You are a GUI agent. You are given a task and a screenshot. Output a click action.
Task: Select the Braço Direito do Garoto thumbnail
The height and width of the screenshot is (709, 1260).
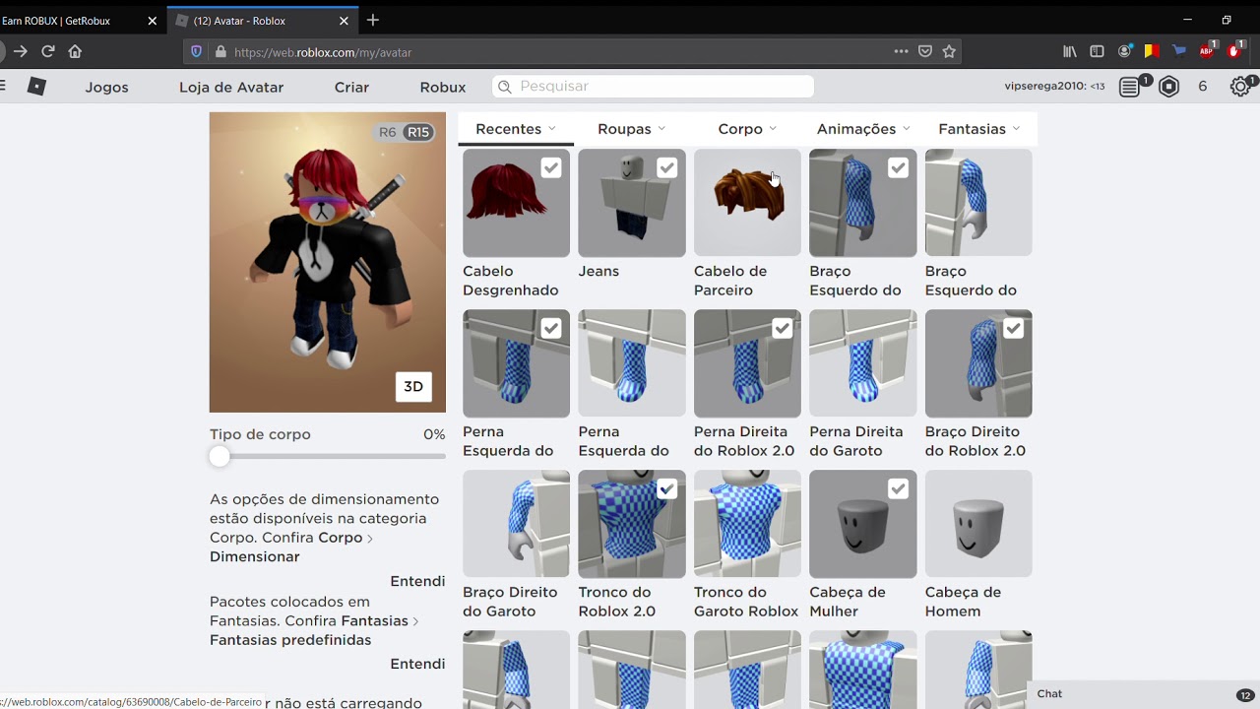pyautogui.click(x=516, y=524)
